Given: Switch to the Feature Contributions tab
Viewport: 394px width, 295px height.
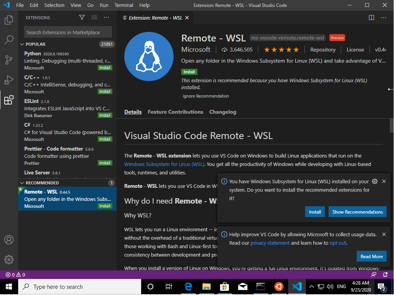Looking at the screenshot, I should click(x=175, y=112).
